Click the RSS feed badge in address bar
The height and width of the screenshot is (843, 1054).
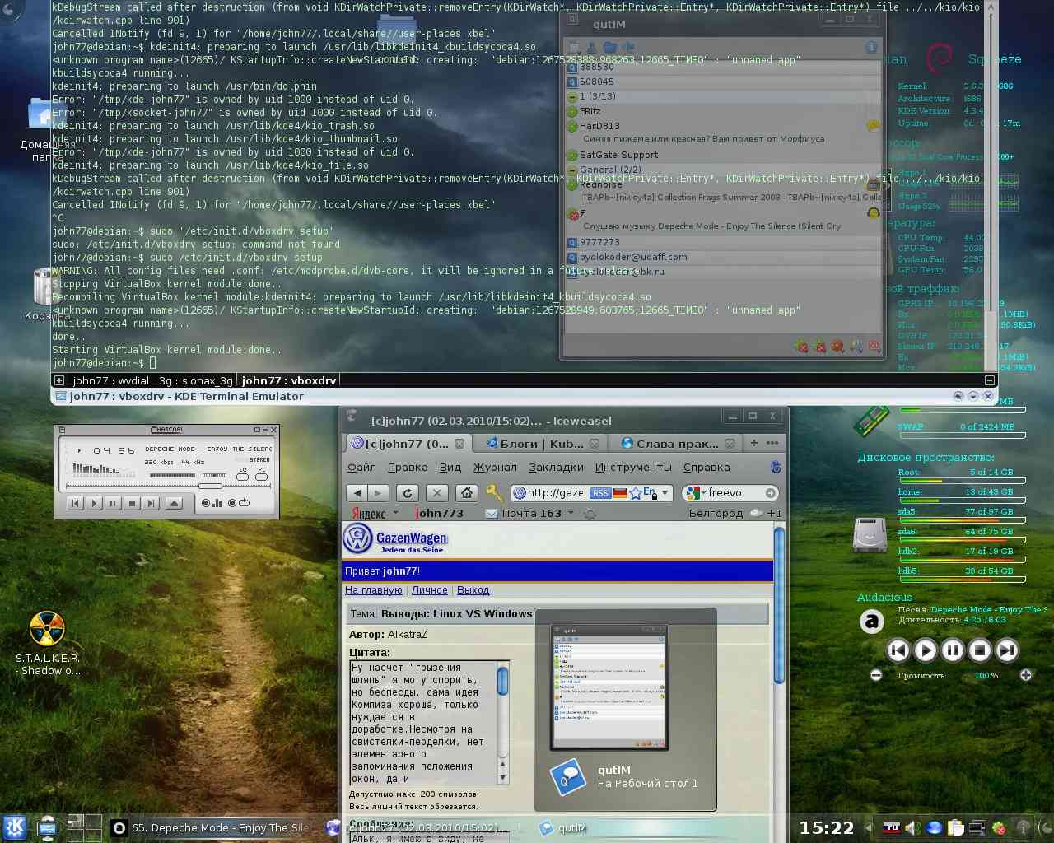(x=600, y=493)
